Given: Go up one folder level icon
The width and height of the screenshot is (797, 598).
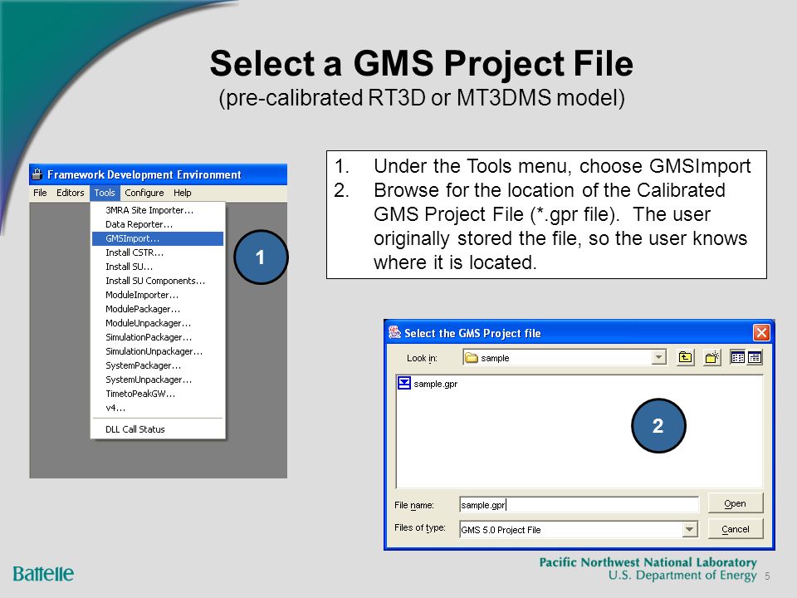Looking at the screenshot, I should 685,357.
